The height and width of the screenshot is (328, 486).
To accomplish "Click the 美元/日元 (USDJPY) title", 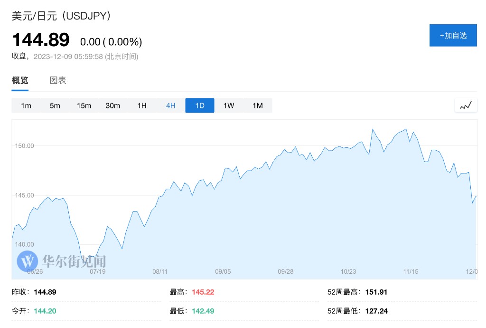I will [x=62, y=16].
